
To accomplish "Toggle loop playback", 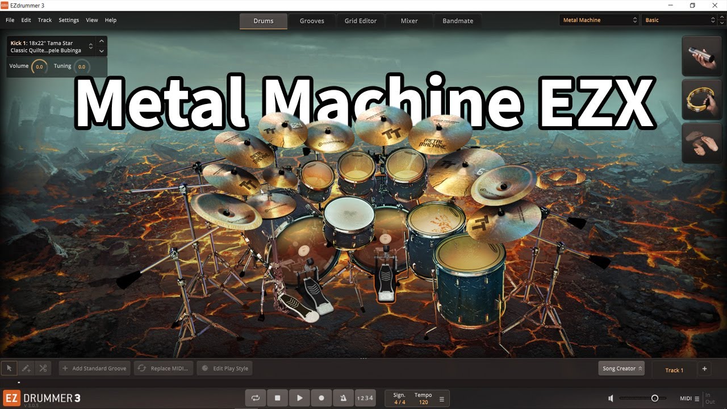I will pyautogui.click(x=256, y=398).
